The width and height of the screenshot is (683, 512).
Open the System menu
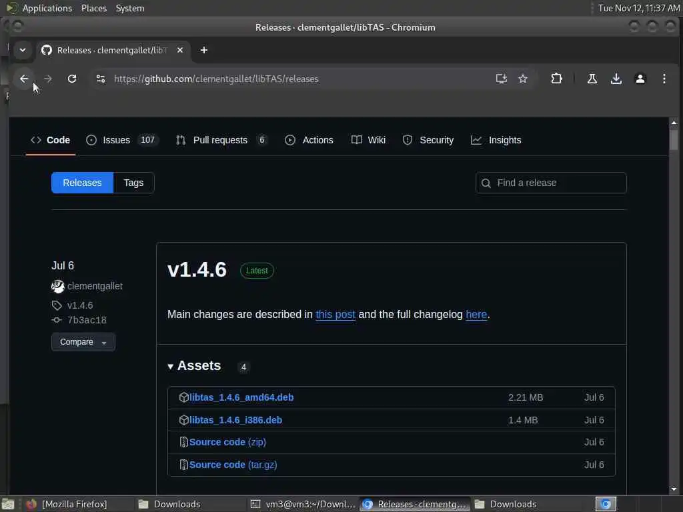(x=130, y=8)
